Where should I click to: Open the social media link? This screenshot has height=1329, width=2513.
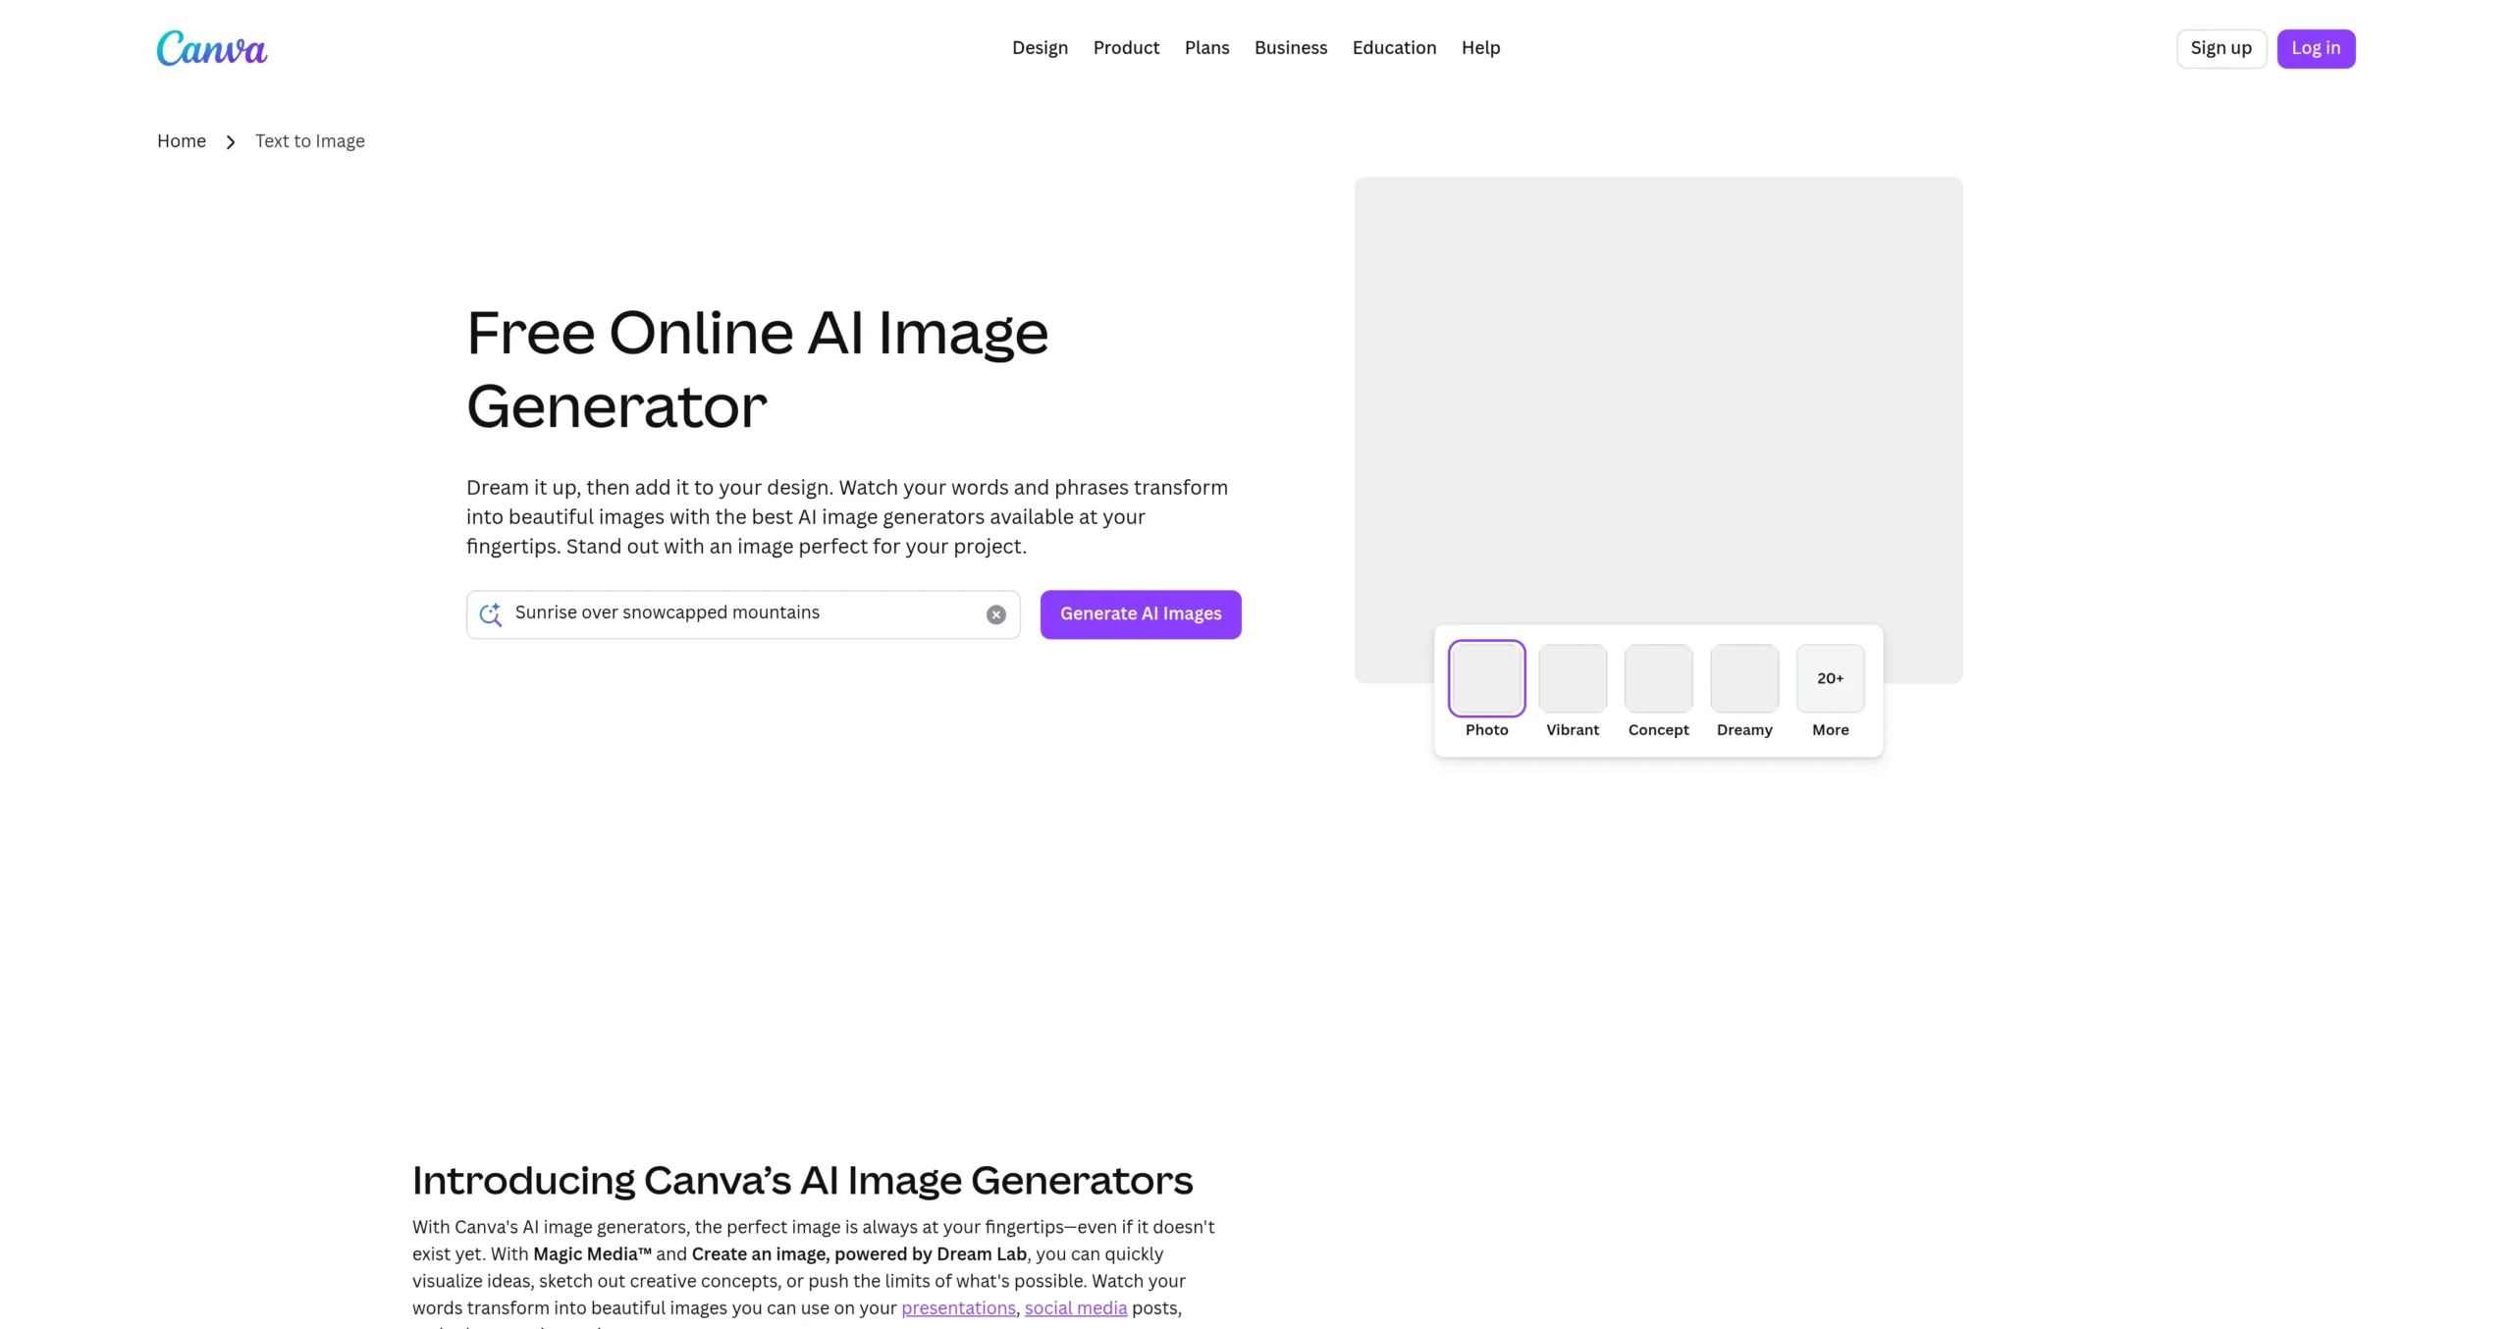click(1076, 1308)
